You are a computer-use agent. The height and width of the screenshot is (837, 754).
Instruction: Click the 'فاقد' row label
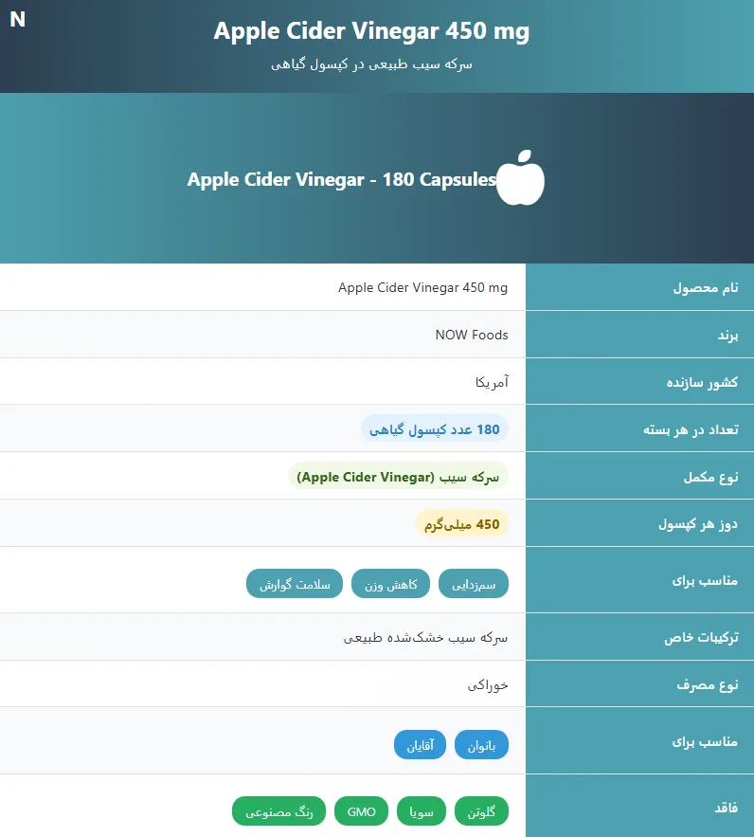coord(727,807)
